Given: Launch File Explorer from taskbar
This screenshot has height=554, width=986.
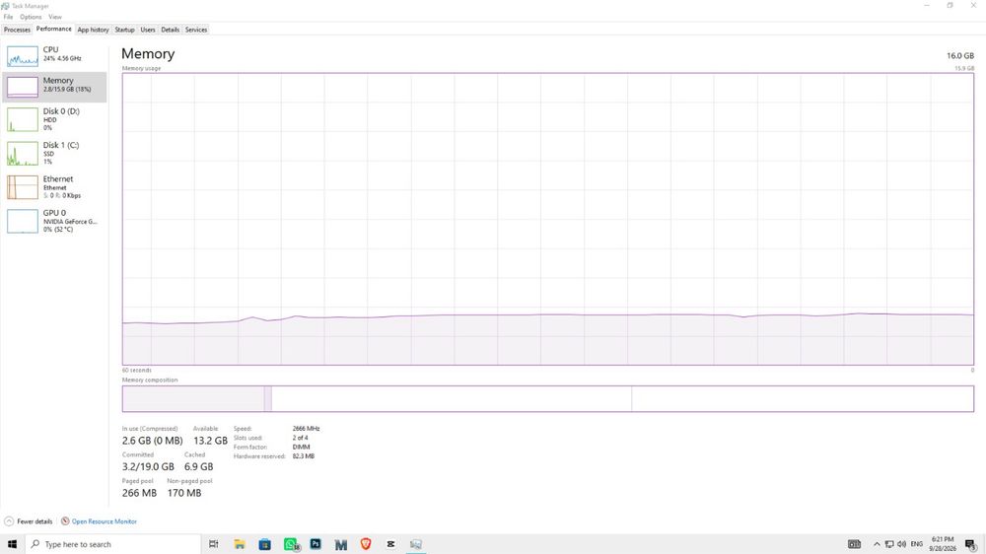Looking at the screenshot, I should tap(239, 544).
